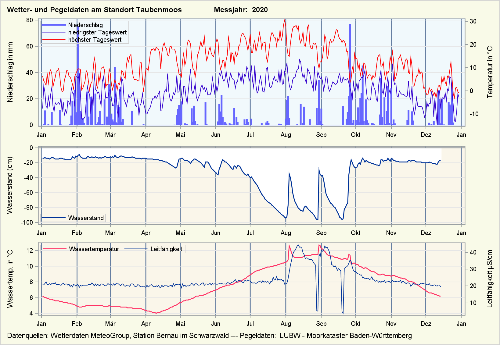
Task: Click the red höchster Tageswert line swatch
Action: 54,40
